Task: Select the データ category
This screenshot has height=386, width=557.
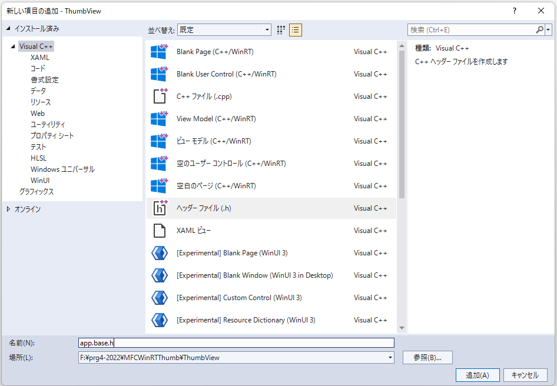Action: 38,91
